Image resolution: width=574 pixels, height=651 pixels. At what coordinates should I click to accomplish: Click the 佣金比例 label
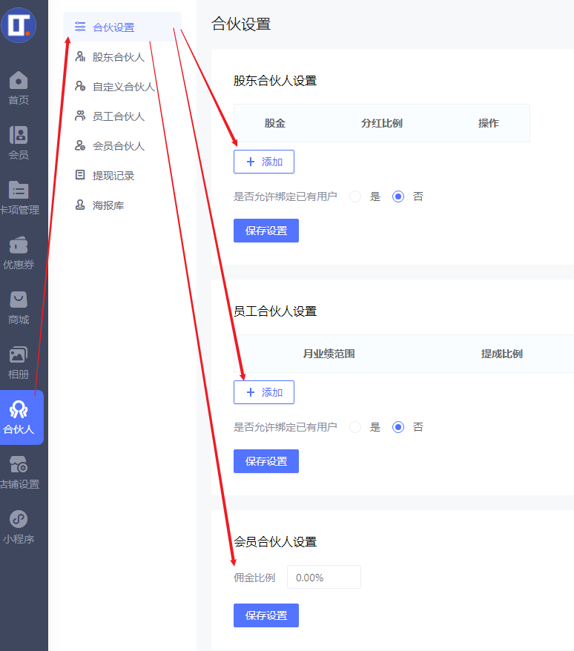click(254, 578)
